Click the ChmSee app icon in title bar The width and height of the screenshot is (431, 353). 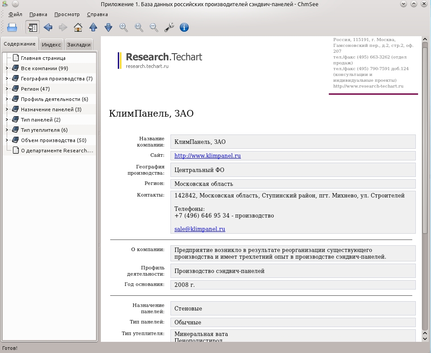coord(5,4)
